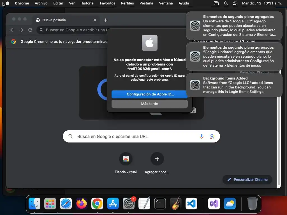The image size is (287, 215).
Task: Open the Pestaña menu
Action: pos(146,3)
